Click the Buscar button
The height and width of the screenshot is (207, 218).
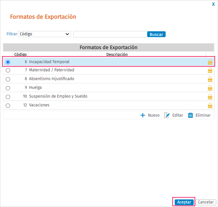pyautogui.click(x=156, y=34)
